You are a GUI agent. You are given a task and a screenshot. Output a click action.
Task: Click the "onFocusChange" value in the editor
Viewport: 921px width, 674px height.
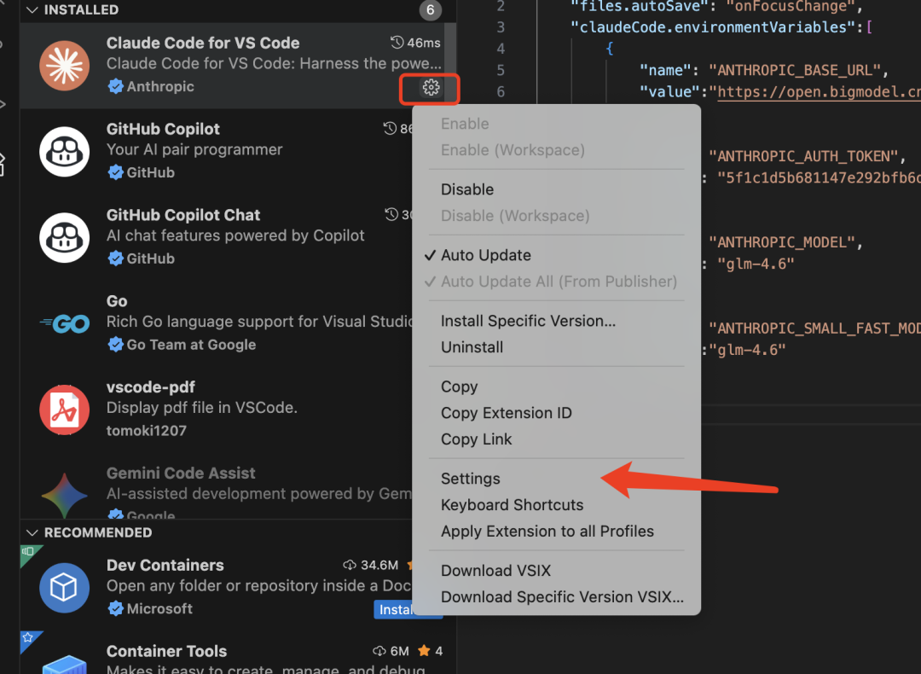pyautogui.click(x=790, y=7)
